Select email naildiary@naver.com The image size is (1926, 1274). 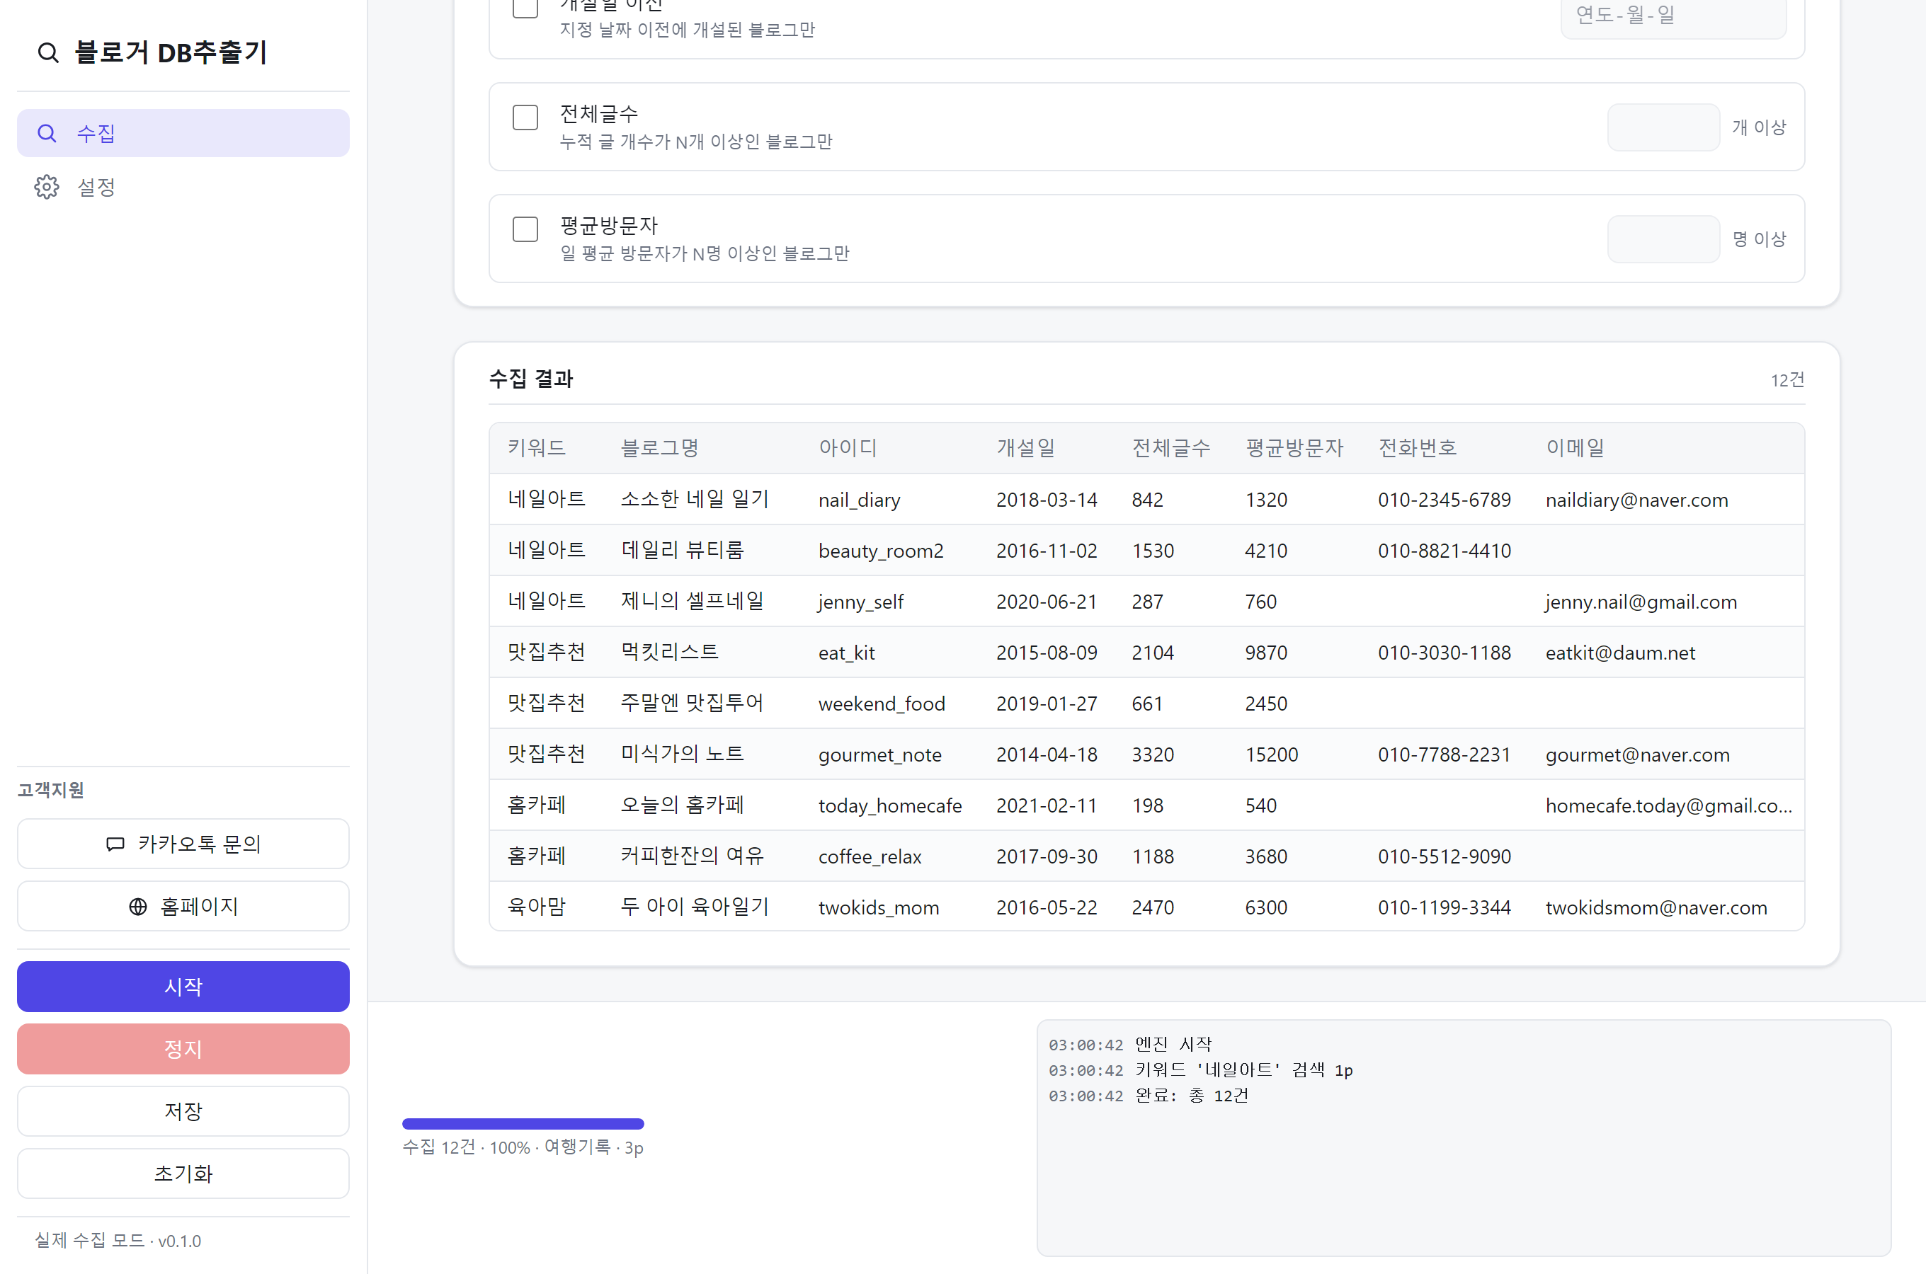(x=1636, y=500)
